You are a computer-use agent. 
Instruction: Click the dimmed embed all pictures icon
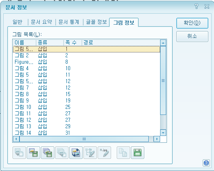pyautogui.click(x=62, y=152)
